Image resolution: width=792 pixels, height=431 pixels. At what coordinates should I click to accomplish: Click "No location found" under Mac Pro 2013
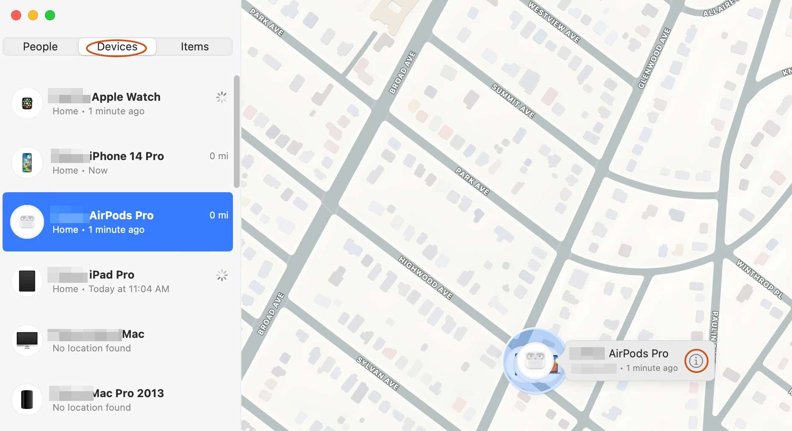[x=91, y=408]
